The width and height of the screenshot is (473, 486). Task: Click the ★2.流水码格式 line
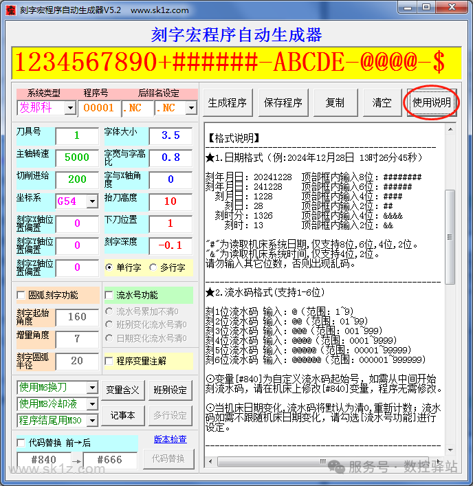tap(265, 292)
